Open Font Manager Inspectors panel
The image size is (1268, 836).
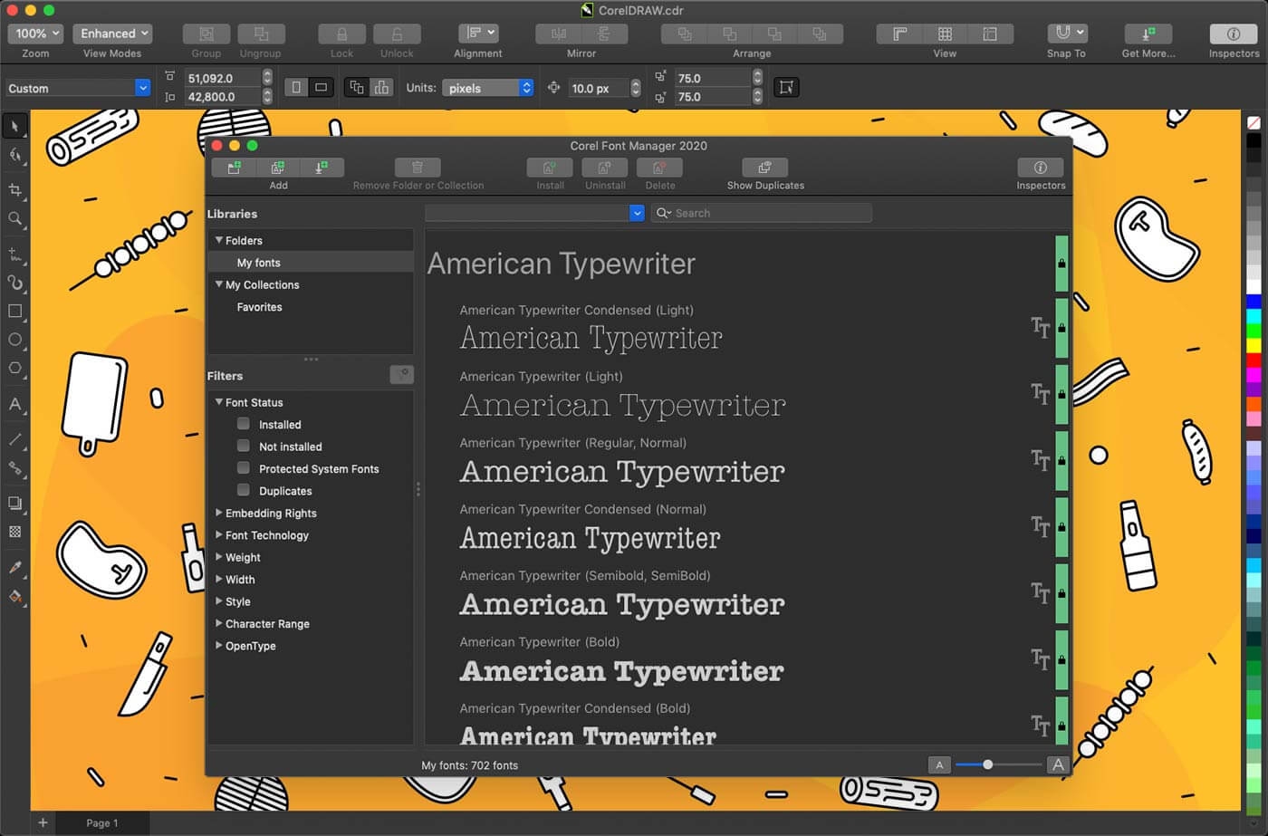tap(1040, 168)
